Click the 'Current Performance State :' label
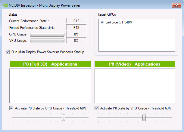Screen dimensions: 184x132 coord(29,21)
